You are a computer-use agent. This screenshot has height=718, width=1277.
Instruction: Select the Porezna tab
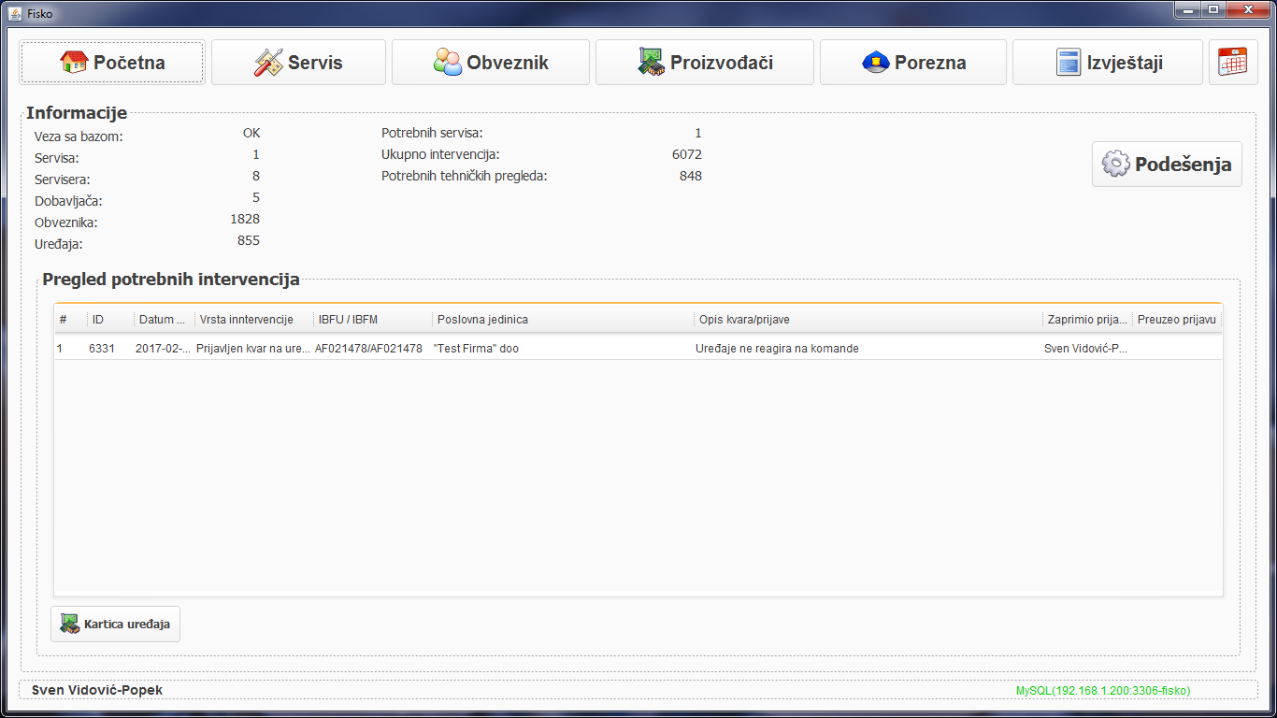coord(913,63)
